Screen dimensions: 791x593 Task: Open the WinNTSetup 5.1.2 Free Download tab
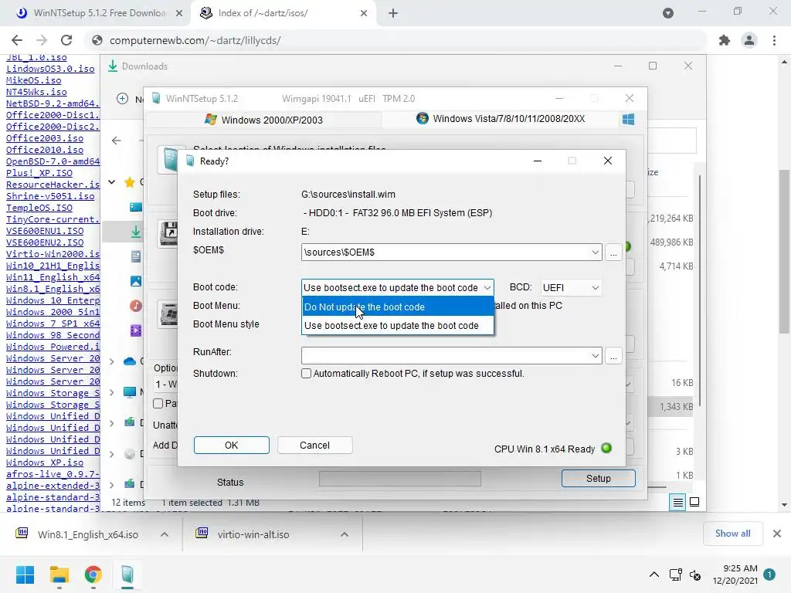(99, 13)
